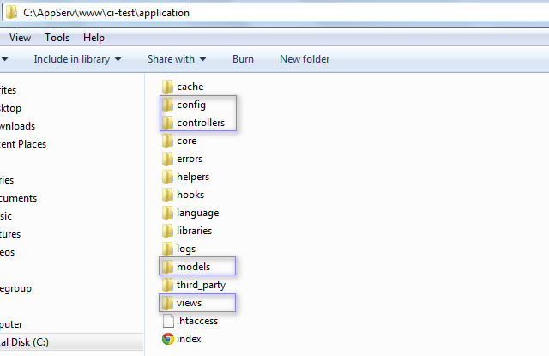The image size is (549, 356).
Task: Select the logs folder icon
Action: tap(167, 249)
